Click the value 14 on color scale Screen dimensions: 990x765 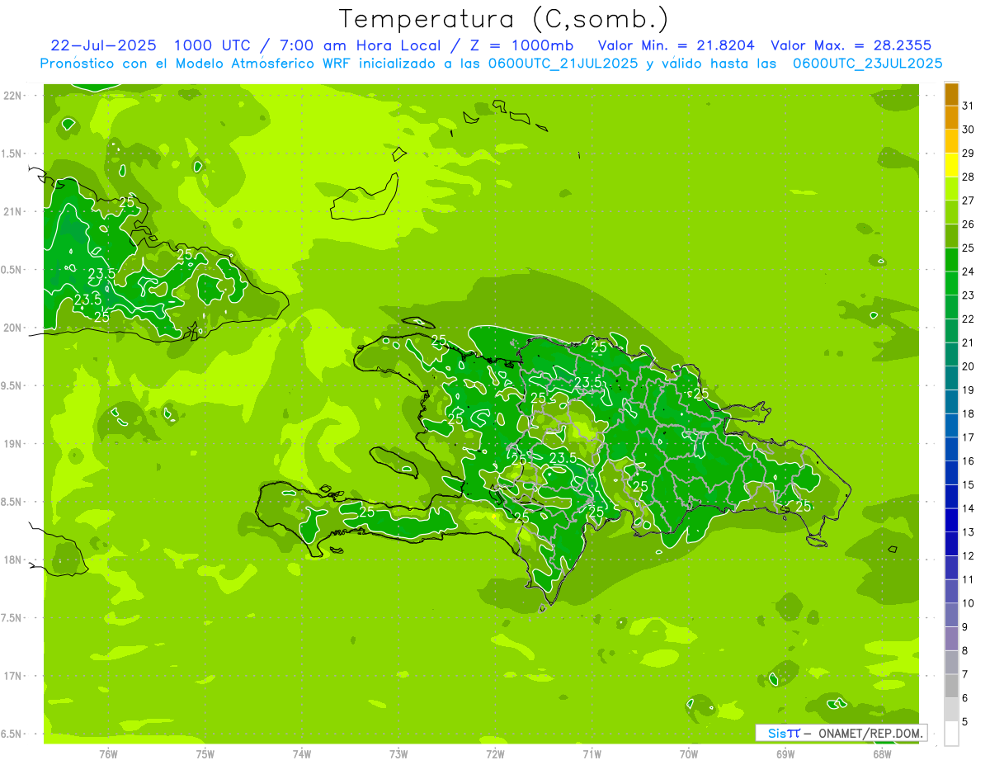click(968, 508)
